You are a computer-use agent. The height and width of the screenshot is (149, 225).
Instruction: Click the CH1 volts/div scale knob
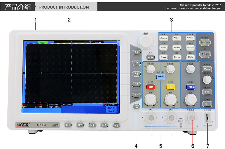point(150,100)
